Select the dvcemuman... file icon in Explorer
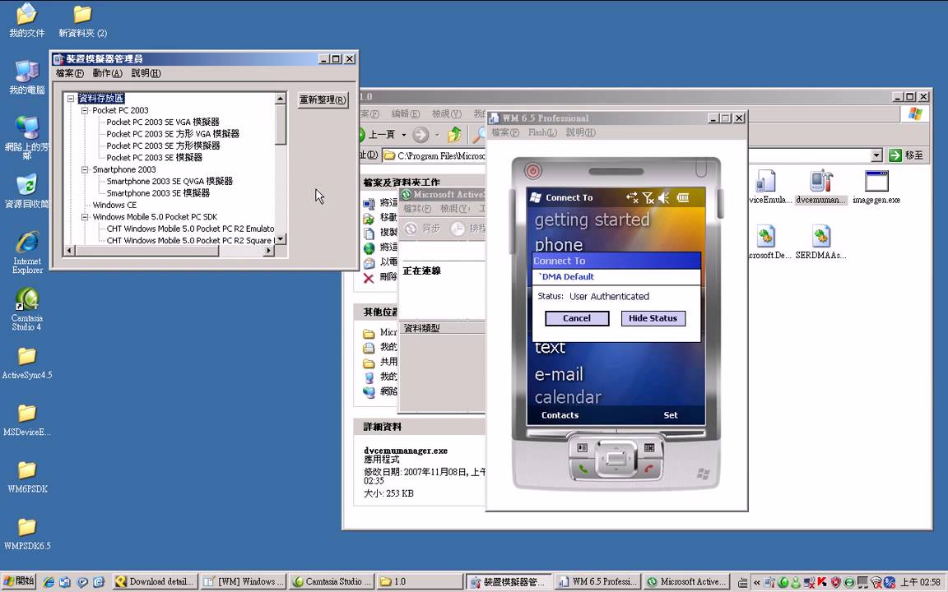 pos(821,187)
